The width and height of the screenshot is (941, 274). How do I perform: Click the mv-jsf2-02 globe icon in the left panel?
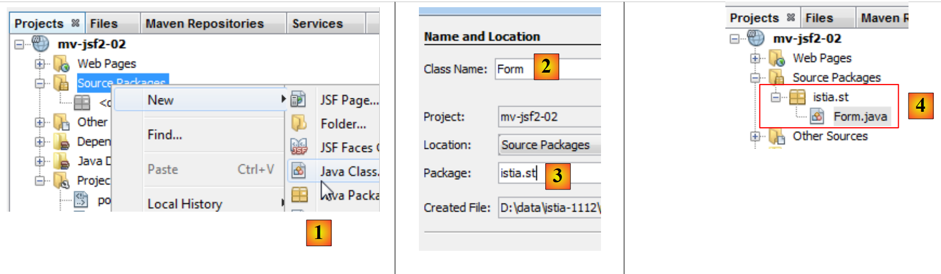(41, 44)
